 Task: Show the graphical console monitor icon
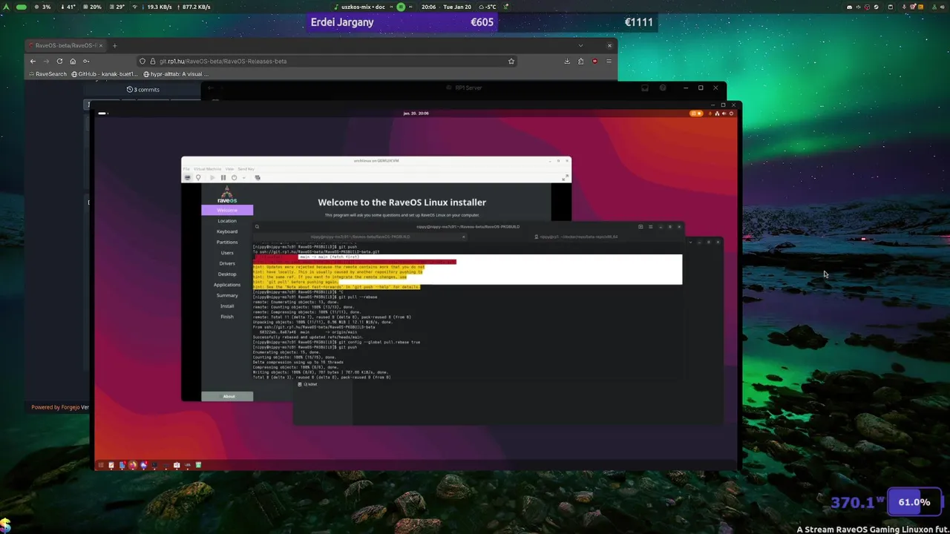coord(188,177)
